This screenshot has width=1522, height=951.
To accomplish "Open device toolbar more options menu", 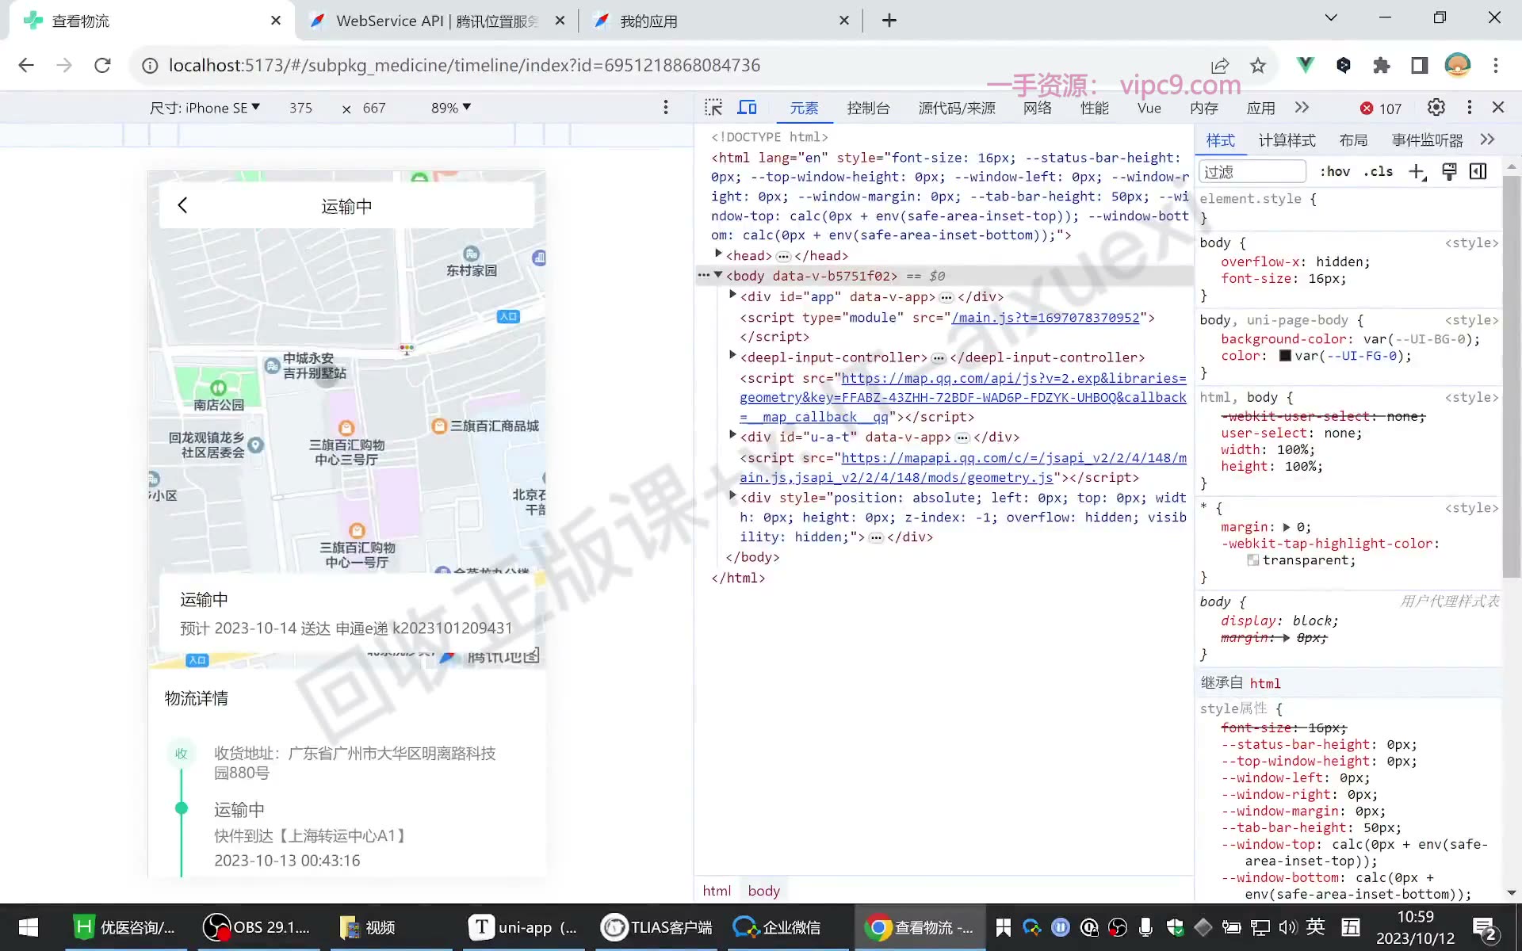I will (x=666, y=107).
